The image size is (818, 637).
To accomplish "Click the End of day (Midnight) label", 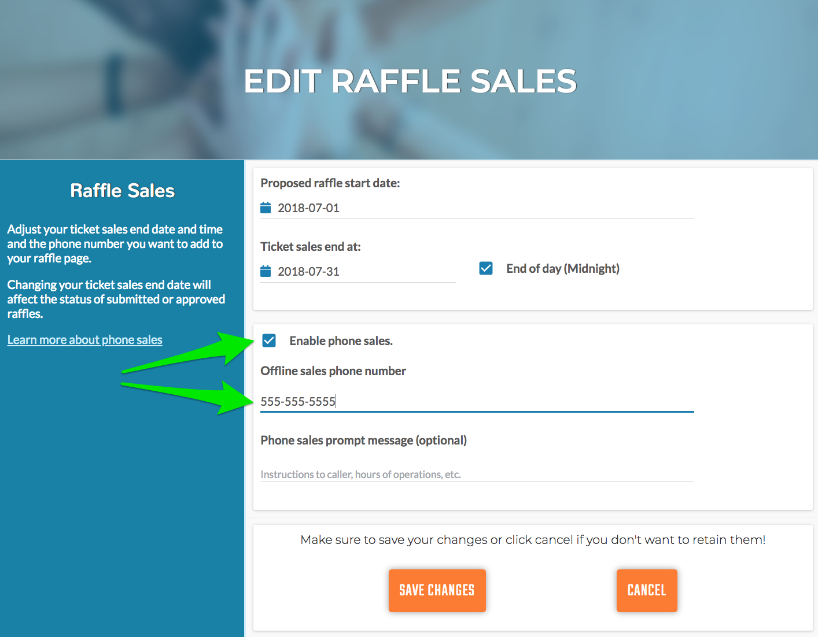I will (x=563, y=269).
